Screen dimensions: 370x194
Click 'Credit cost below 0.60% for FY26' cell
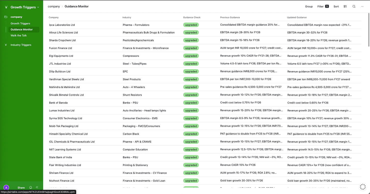(x=308, y=103)
